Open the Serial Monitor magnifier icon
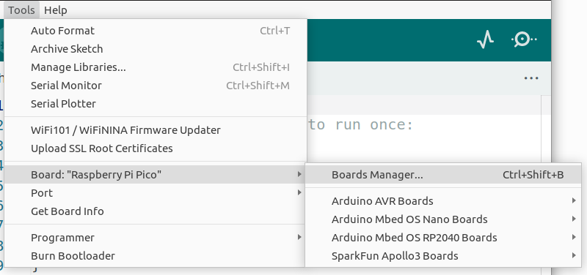The width and height of the screenshot is (587, 275). [524, 39]
